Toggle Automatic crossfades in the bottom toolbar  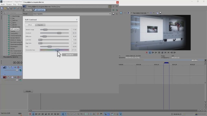(109, 114)
